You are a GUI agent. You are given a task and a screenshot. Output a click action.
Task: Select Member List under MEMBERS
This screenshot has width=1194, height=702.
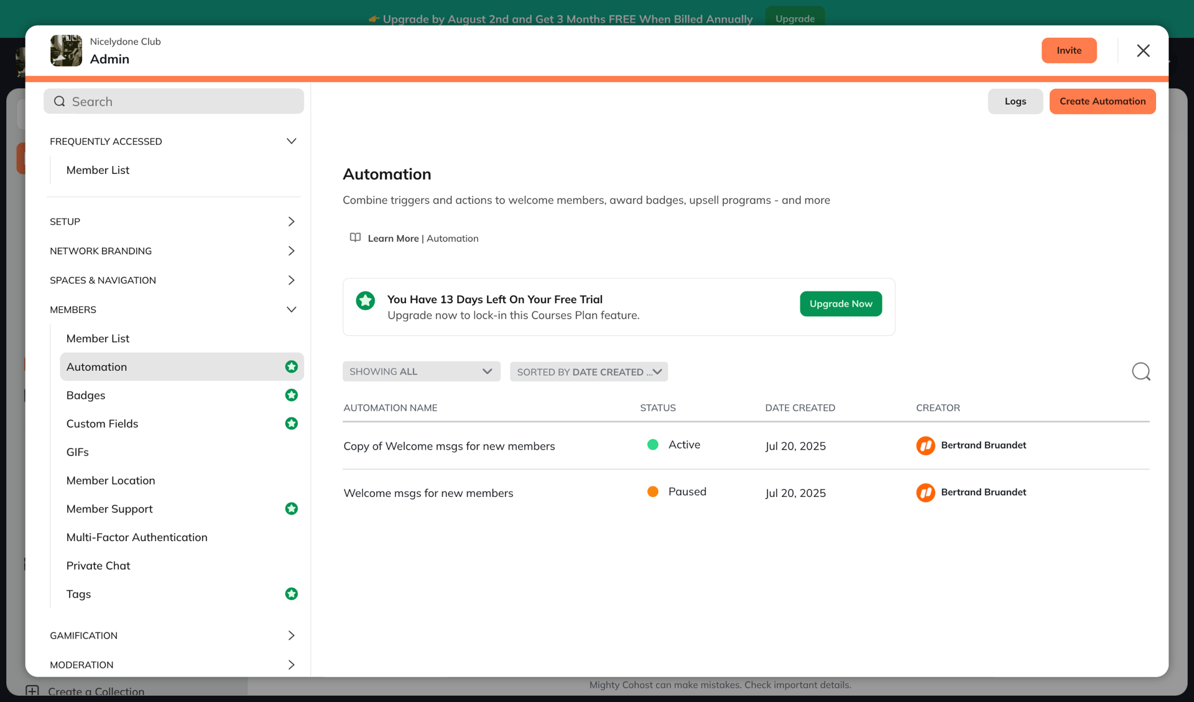click(98, 338)
